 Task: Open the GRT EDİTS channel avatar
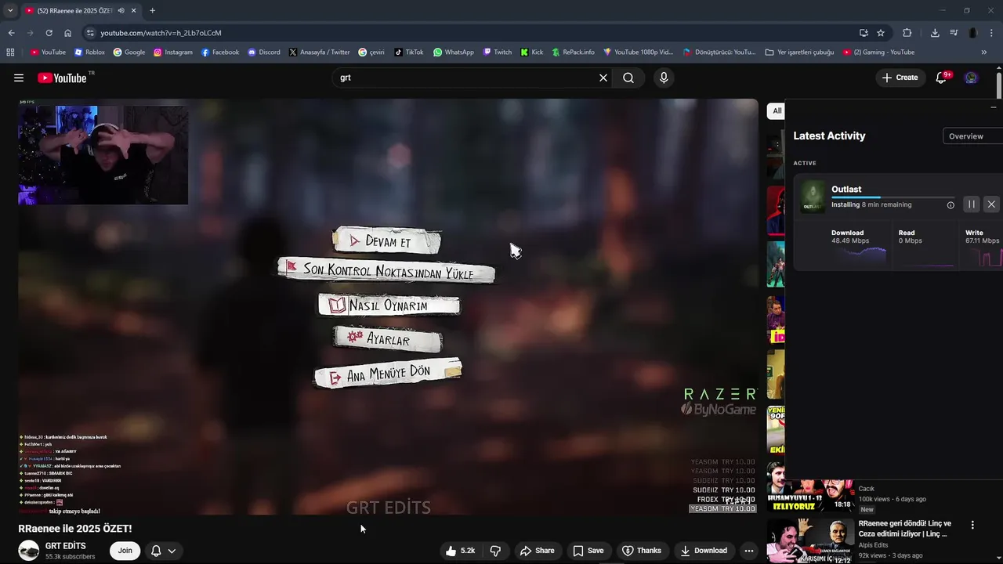29,551
